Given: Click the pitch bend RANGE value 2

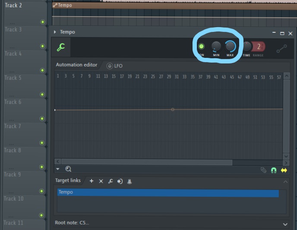Looking at the screenshot, I should [x=259, y=47].
